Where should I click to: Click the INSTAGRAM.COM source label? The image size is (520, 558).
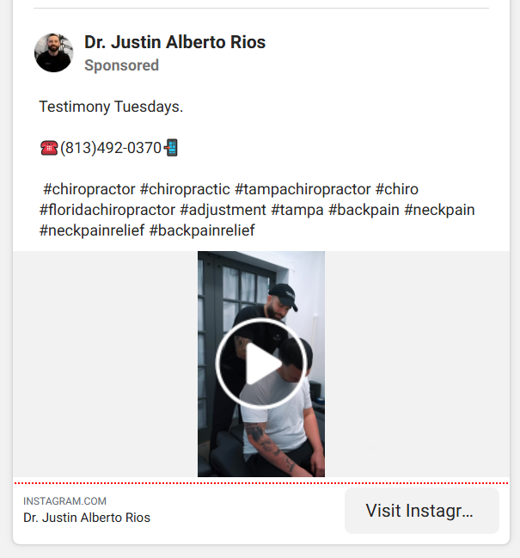[64, 501]
